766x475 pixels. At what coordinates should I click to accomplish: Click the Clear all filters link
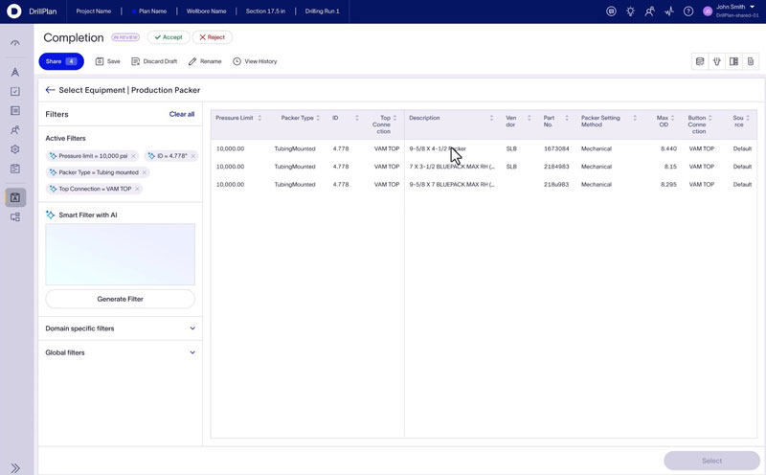pyautogui.click(x=182, y=114)
